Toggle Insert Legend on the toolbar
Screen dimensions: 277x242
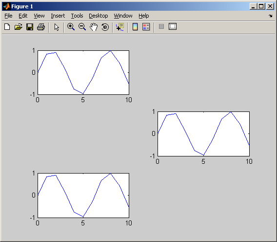(x=146, y=27)
